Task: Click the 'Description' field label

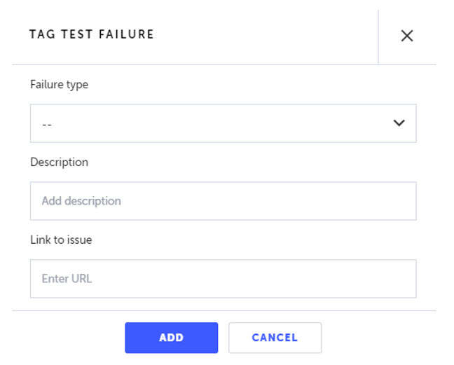Action: tap(59, 162)
